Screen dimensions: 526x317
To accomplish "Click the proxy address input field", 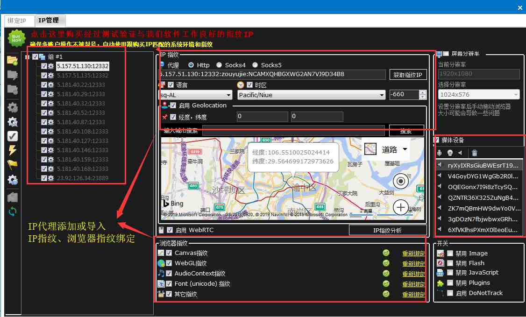I will pyautogui.click(x=272, y=74).
